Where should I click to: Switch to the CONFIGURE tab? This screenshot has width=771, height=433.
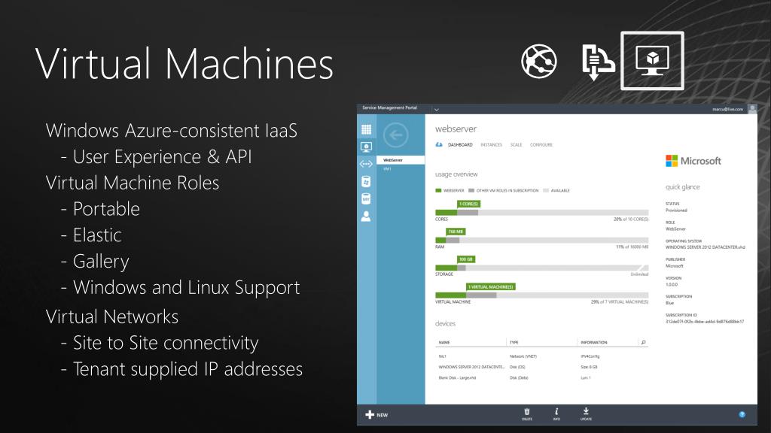tap(541, 145)
